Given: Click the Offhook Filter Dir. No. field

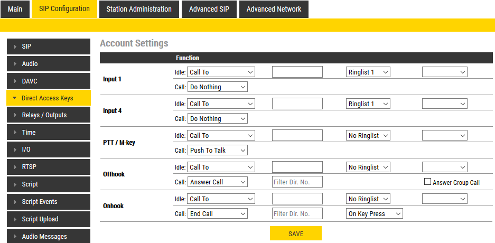Looking at the screenshot, I should [297, 182].
